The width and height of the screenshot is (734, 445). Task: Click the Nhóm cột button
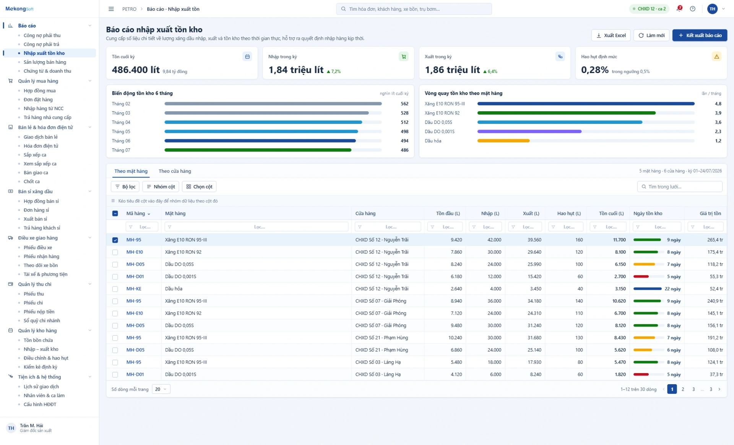pos(161,187)
